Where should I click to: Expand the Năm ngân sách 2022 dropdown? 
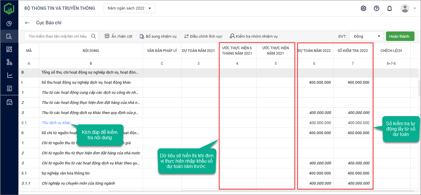click(x=129, y=8)
